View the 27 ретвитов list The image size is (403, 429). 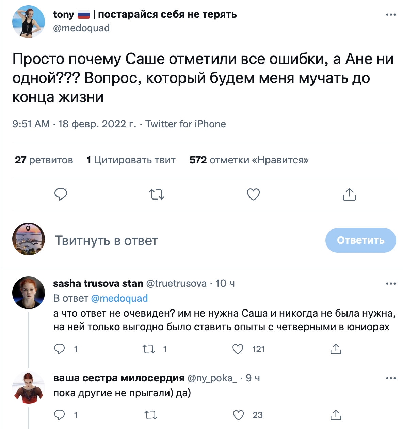pos(44,160)
